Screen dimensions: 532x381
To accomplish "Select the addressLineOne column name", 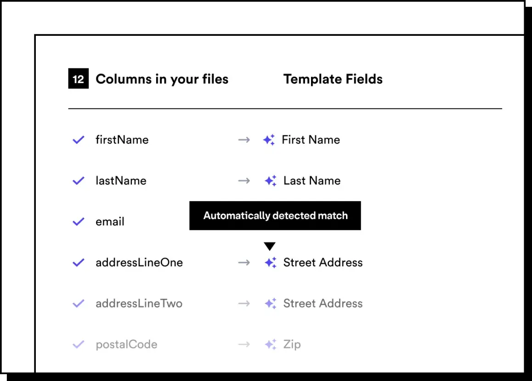I will (x=139, y=263).
